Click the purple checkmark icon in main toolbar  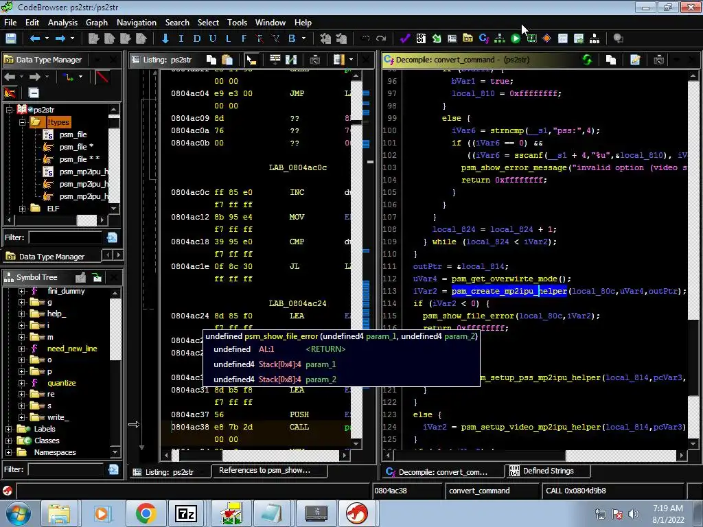coord(405,38)
